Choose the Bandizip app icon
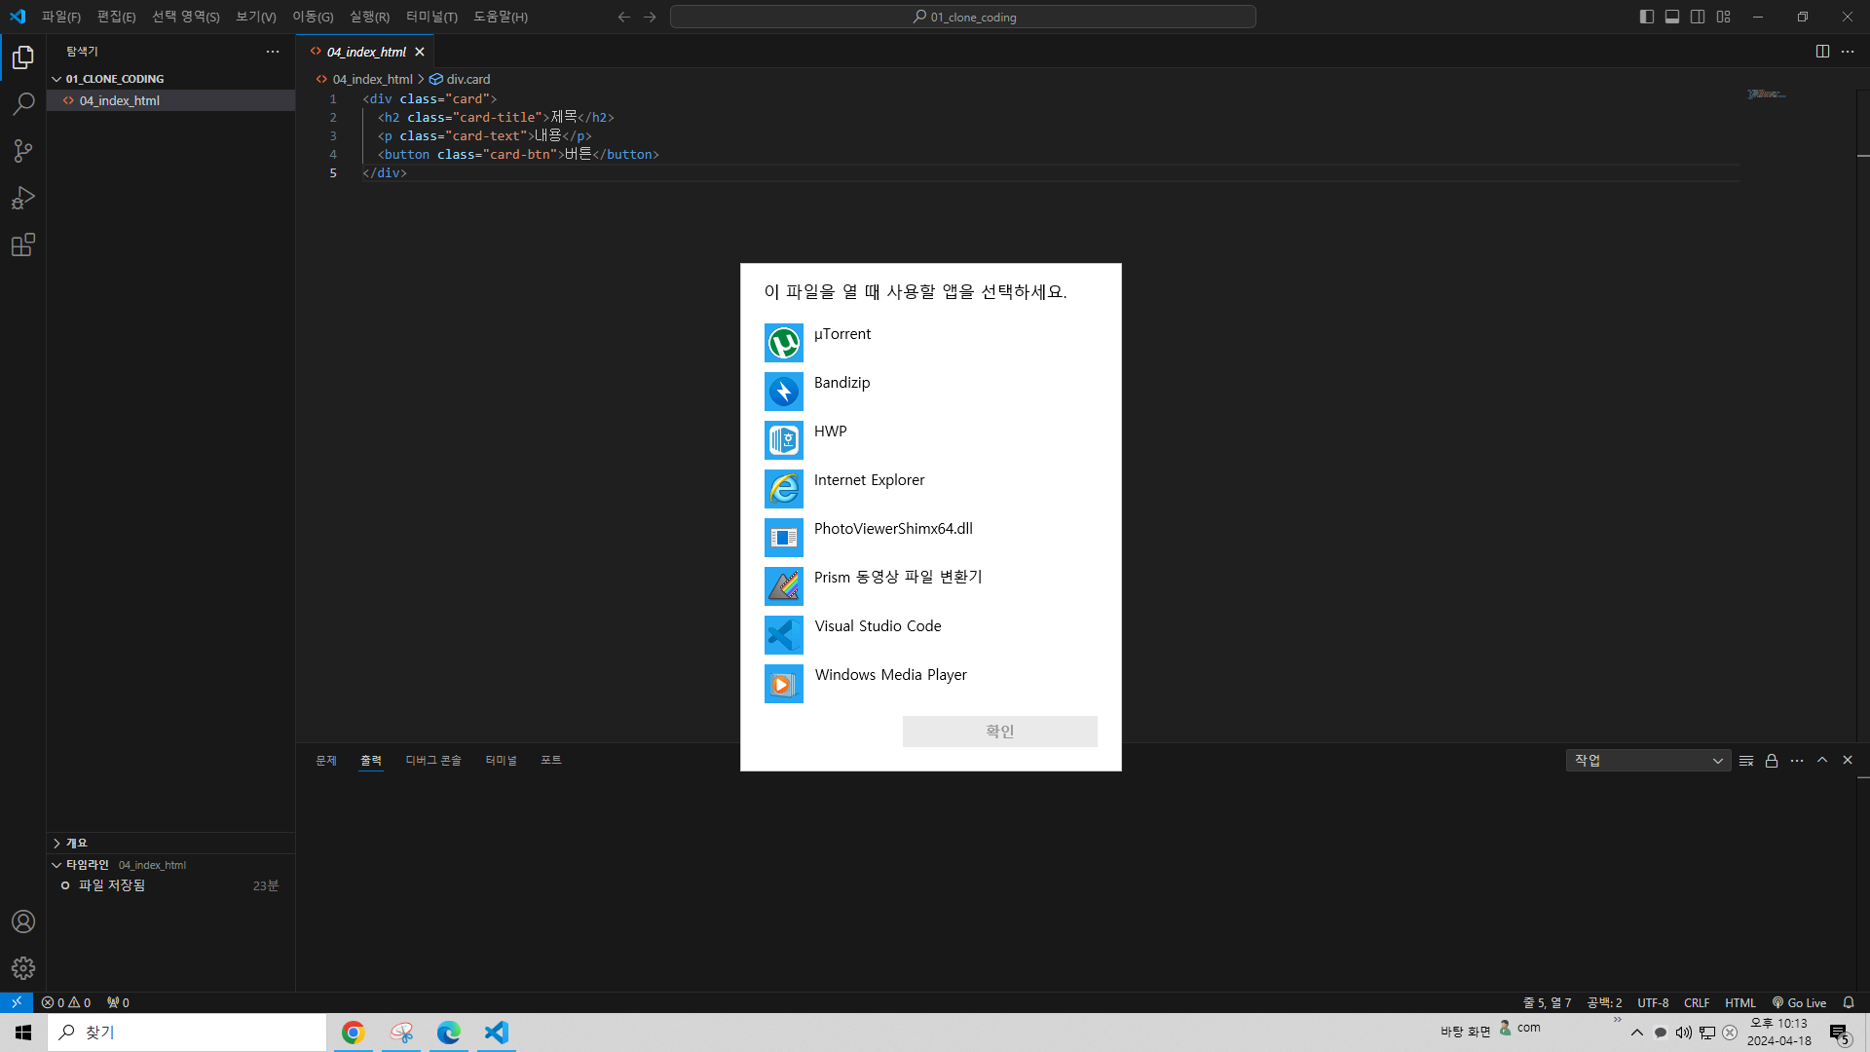Viewport: 1870px width, 1052px height. [784, 392]
